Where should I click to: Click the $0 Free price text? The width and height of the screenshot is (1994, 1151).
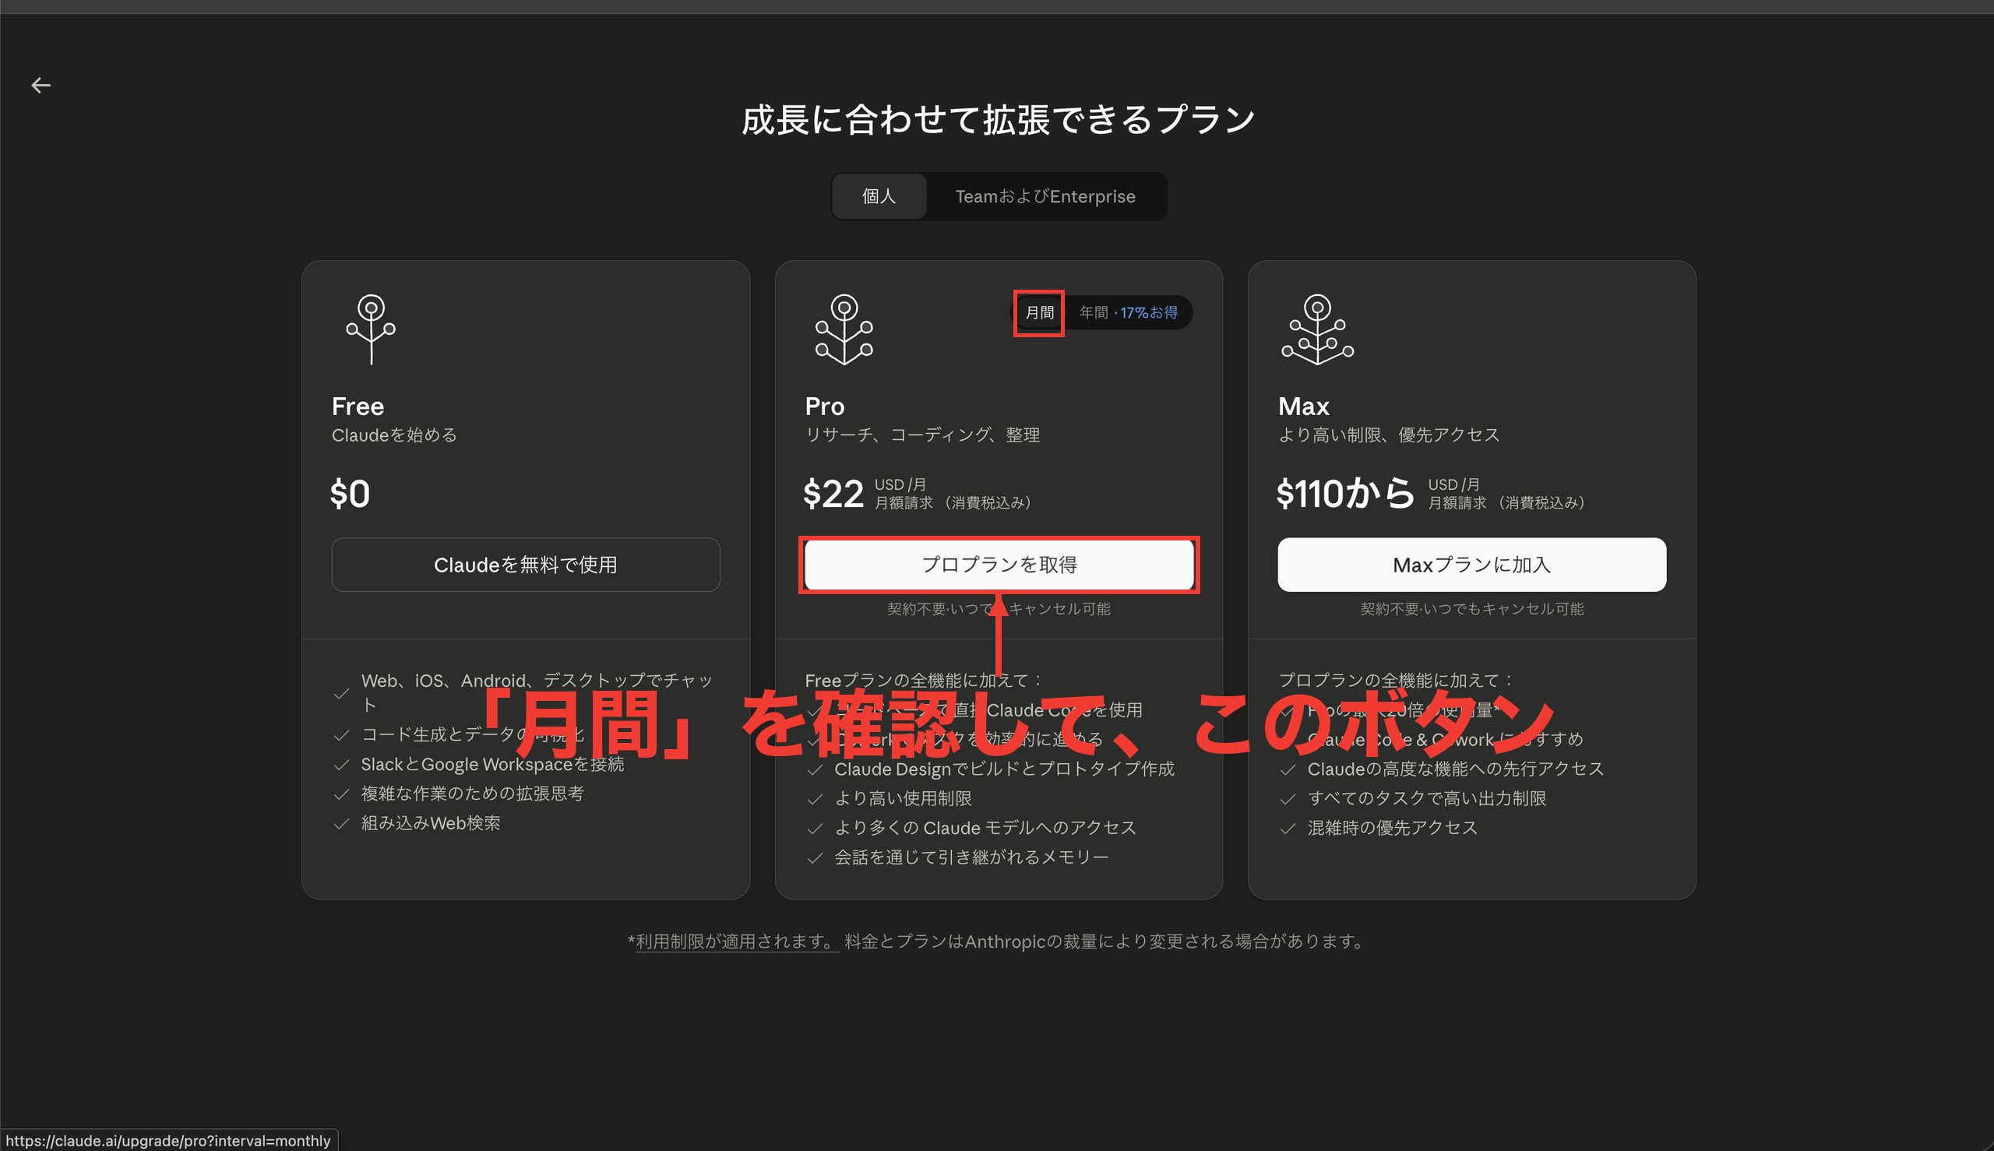351,494
